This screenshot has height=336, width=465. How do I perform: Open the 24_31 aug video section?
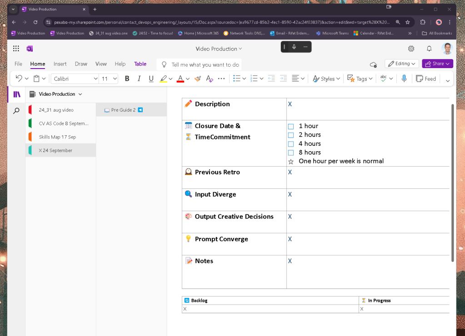pos(61,110)
